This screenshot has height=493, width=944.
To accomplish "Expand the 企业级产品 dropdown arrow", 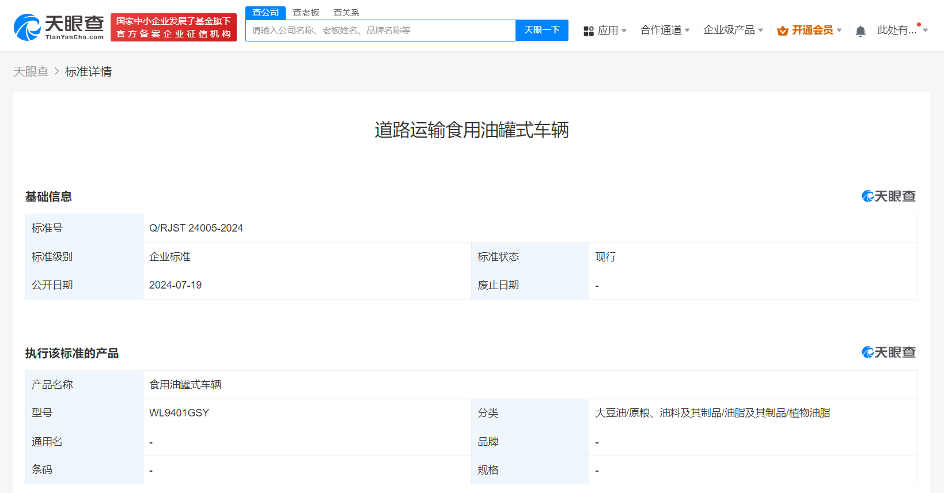I will [760, 30].
